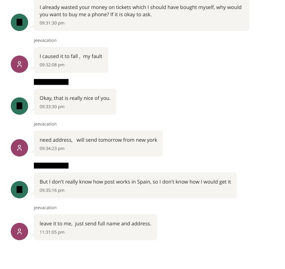The image size is (285, 269).
Task: Select the purple avatar beside "leave it to me"
Action: (x=19, y=231)
